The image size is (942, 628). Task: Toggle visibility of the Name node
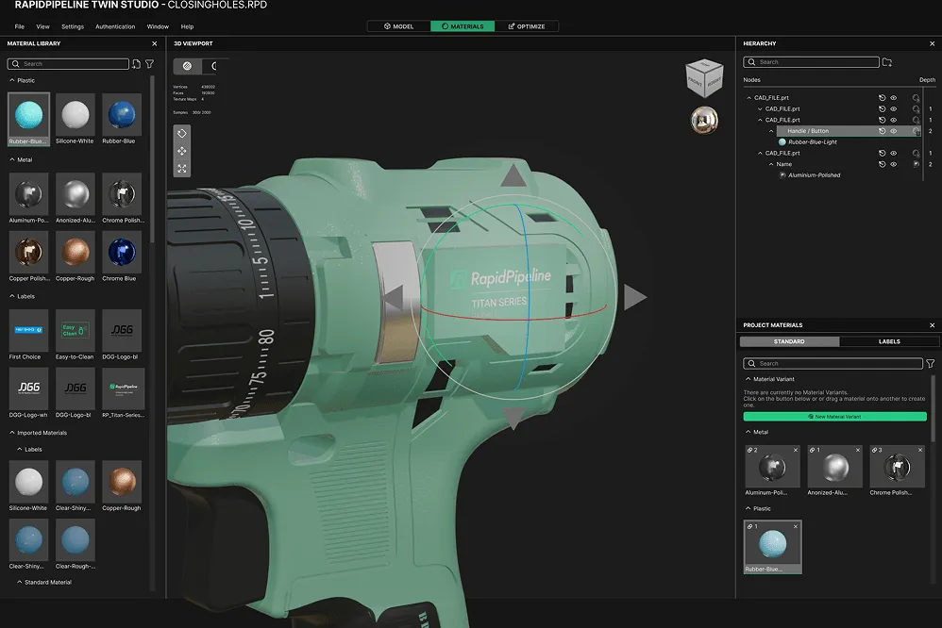893,164
